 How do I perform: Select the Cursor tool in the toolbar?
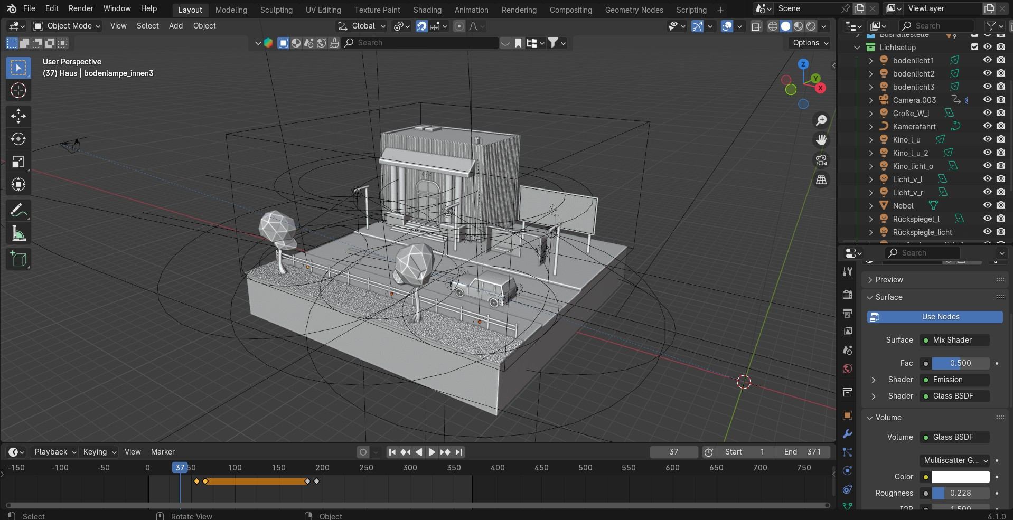(x=18, y=90)
